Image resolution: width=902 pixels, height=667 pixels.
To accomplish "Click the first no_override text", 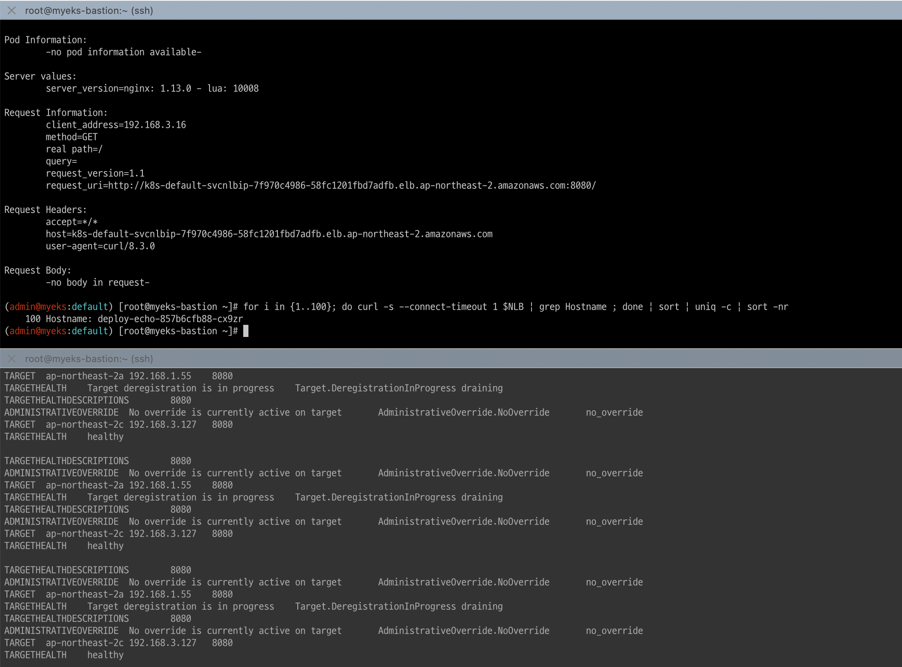I will 614,412.
